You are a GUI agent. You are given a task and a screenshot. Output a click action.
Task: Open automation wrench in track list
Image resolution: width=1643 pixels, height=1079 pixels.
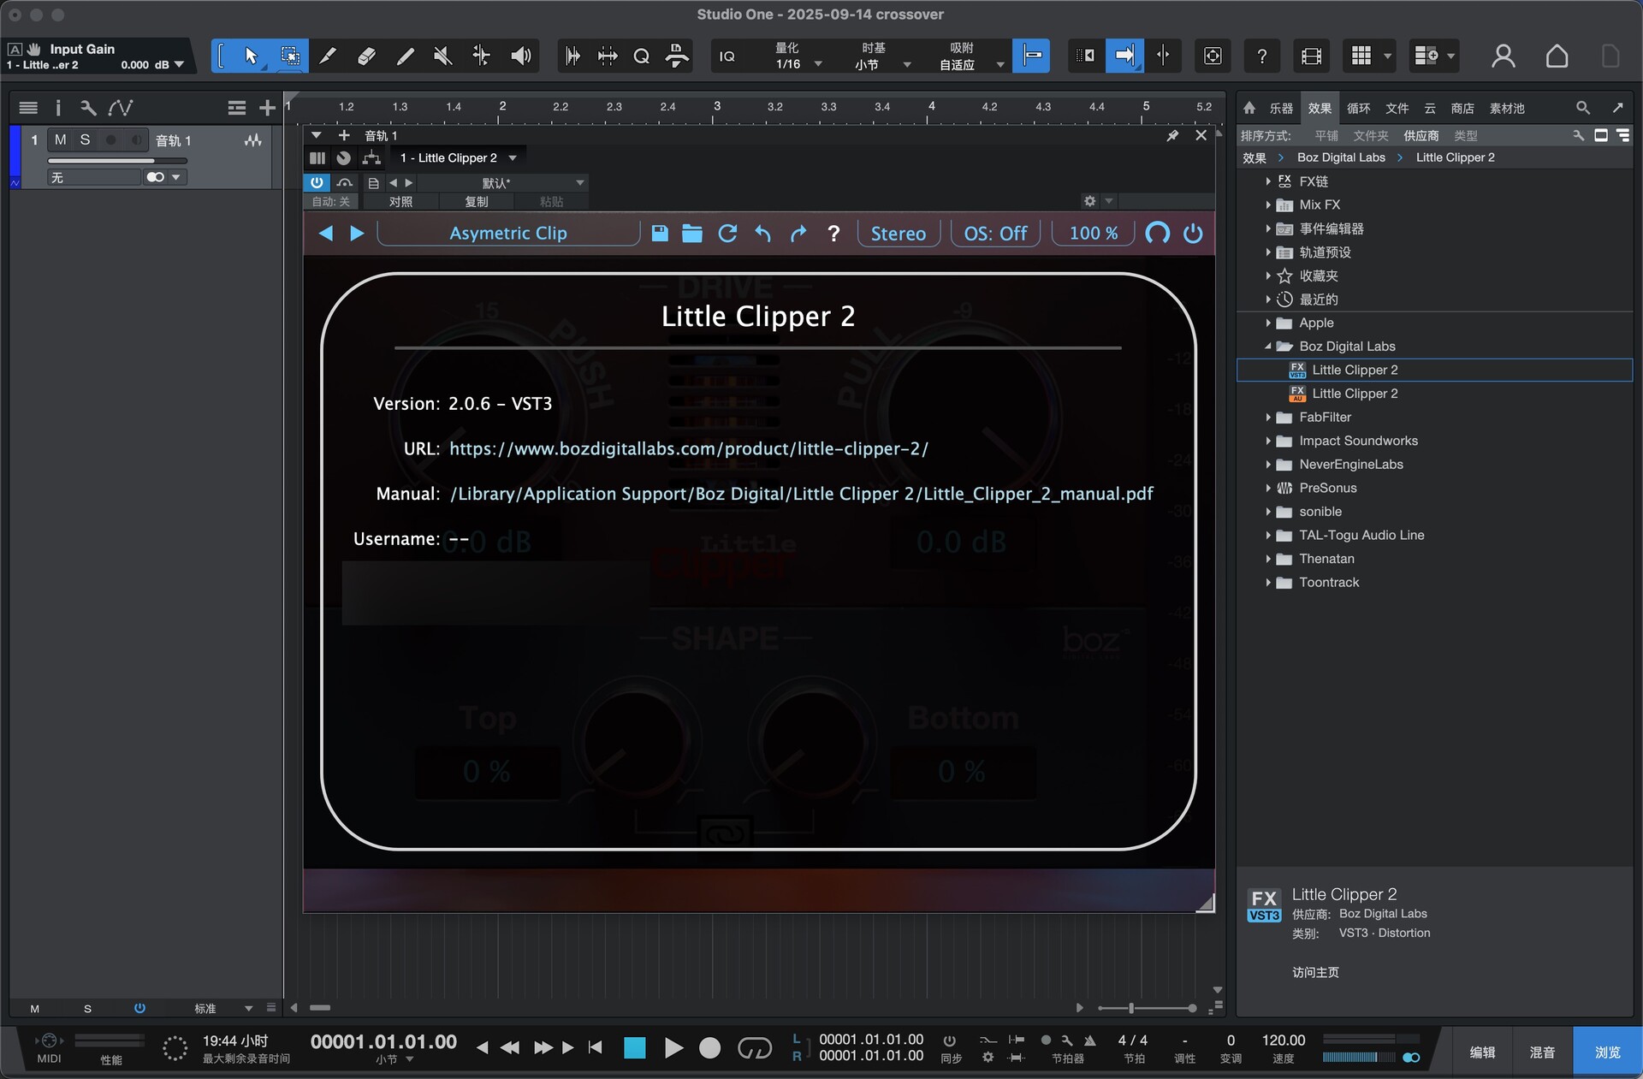pyautogui.click(x=87, y=108)
